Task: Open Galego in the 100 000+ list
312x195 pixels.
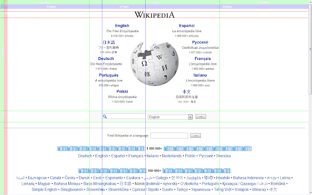Action: (161, 177)
